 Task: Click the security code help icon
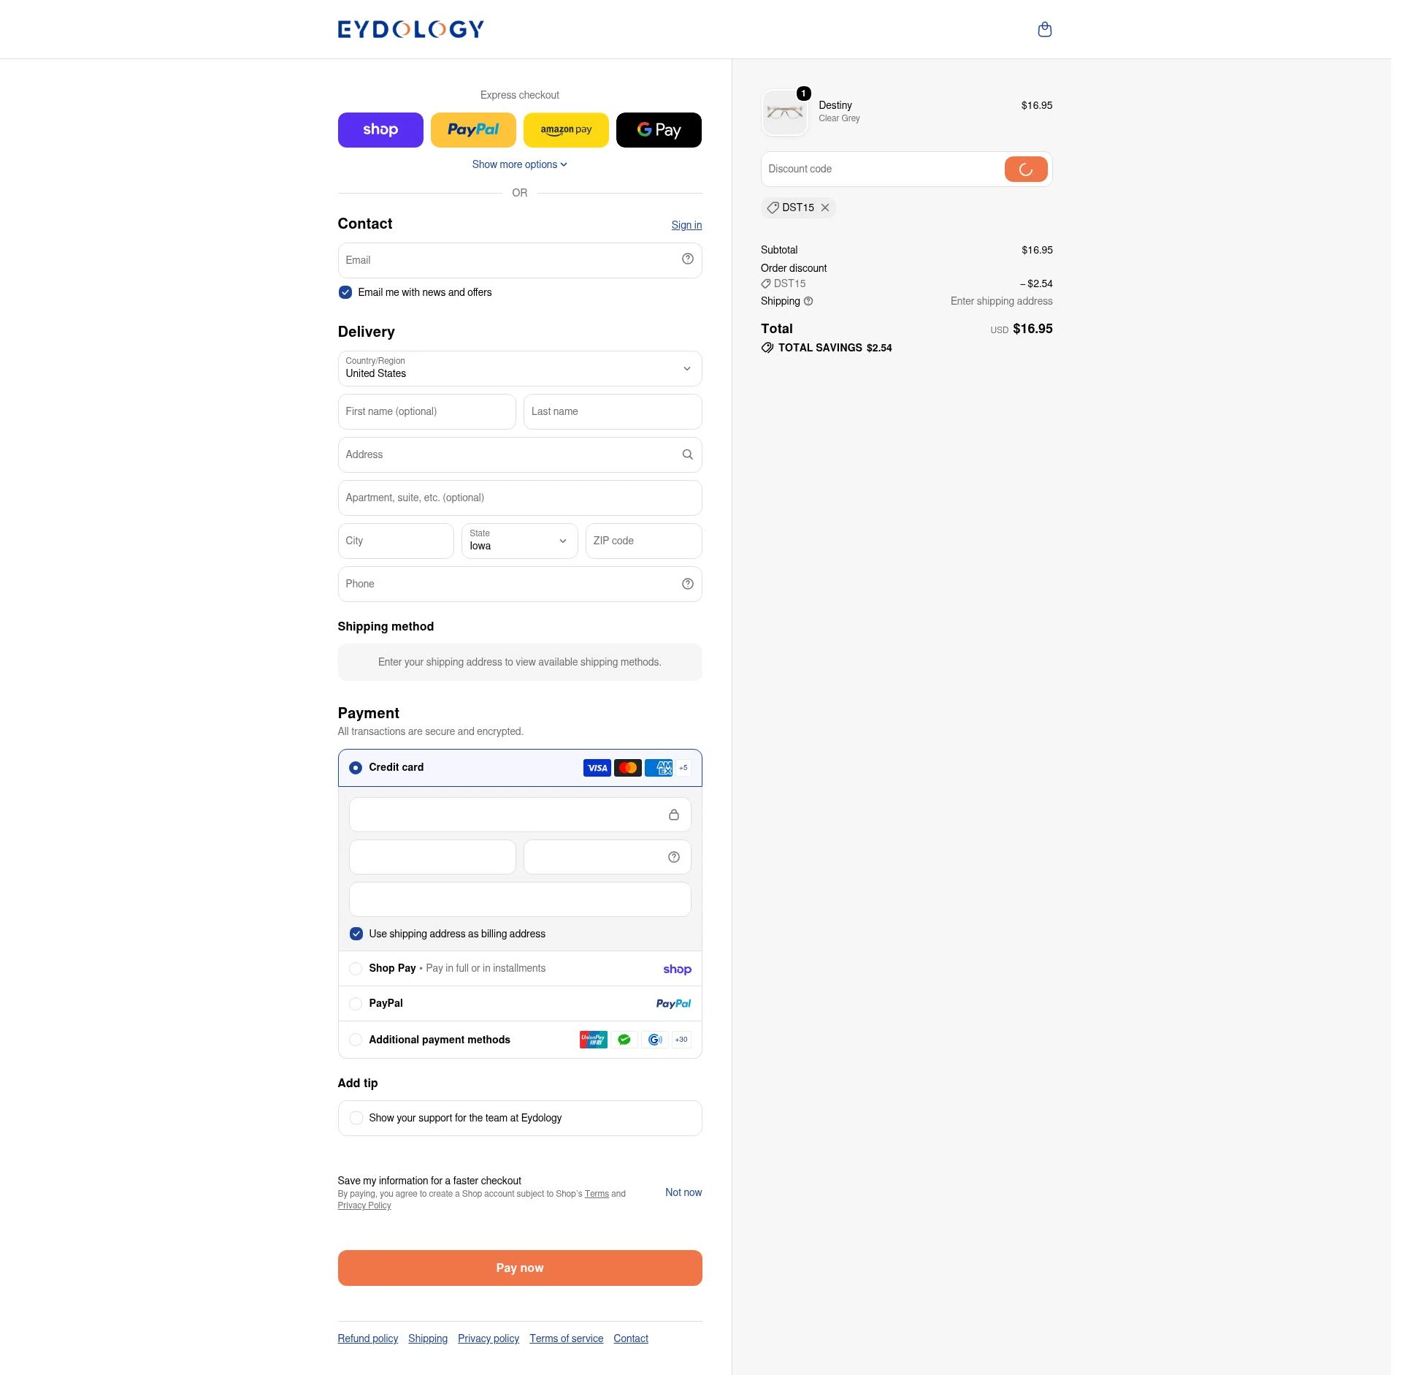(673, 857)
